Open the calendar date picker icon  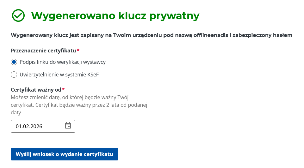[x=68, y=126]
